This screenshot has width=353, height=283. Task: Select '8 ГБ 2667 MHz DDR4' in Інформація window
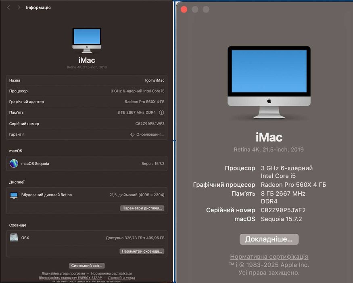point(136,112)
